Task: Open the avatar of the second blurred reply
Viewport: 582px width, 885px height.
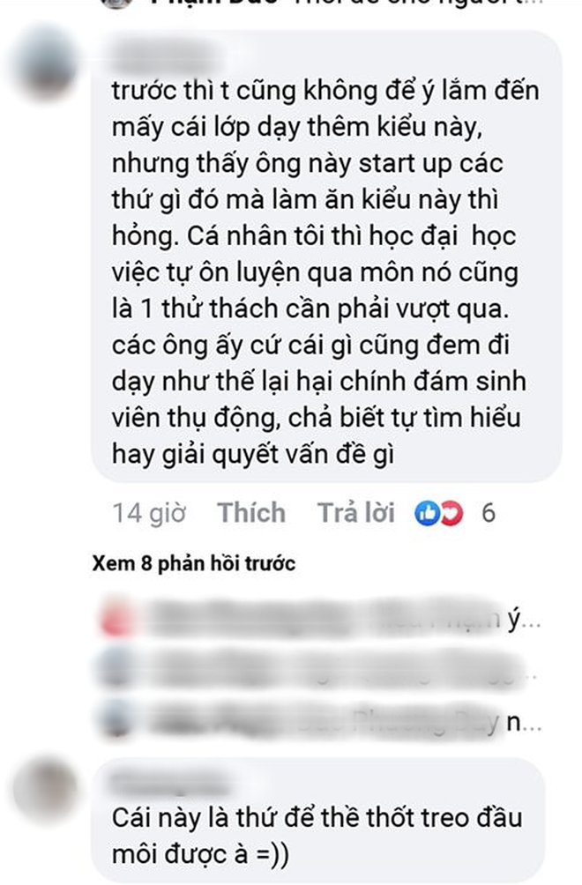Action: 116,667
